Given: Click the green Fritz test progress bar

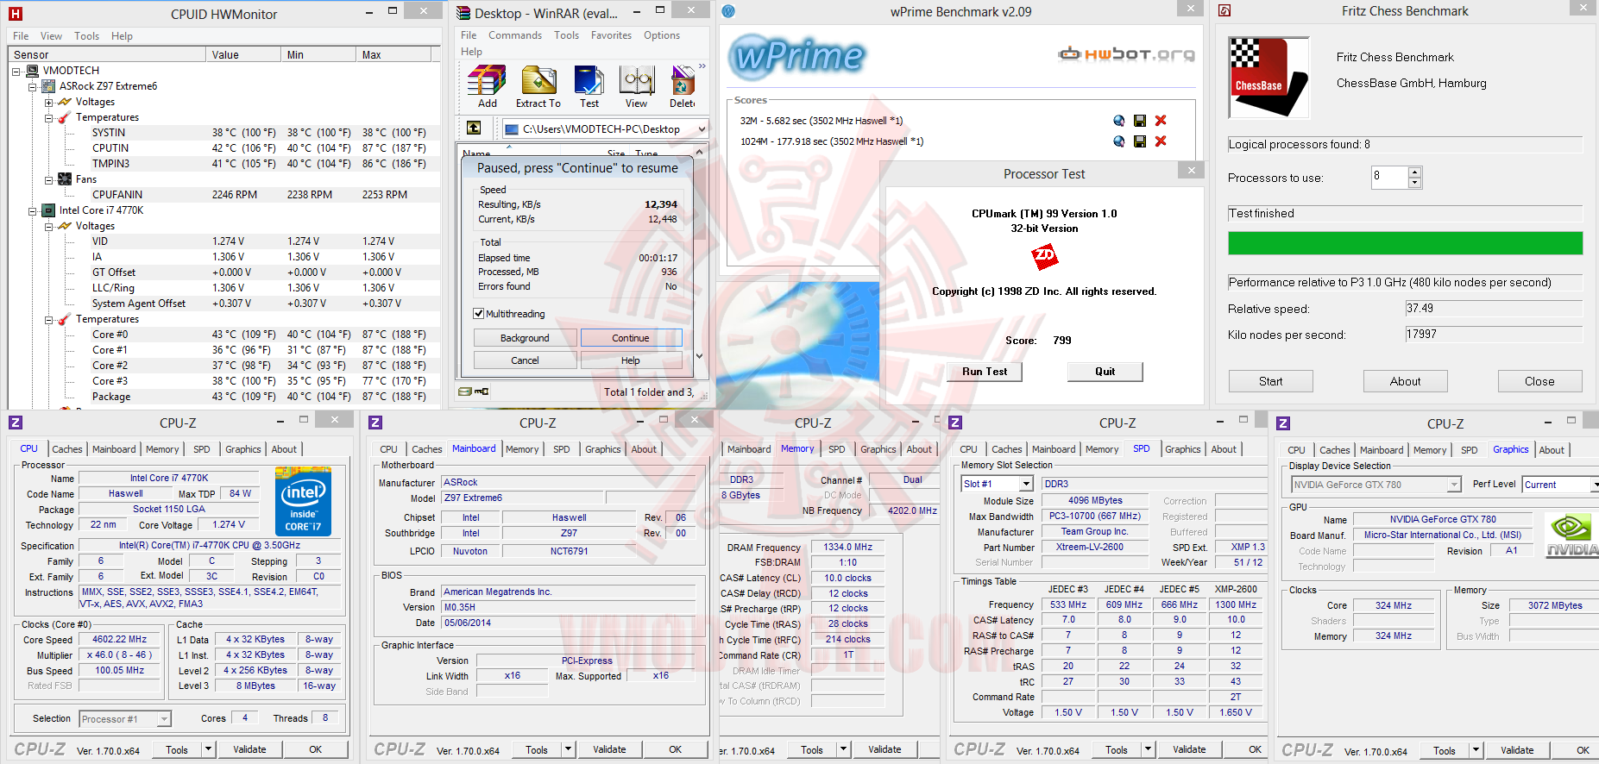Looking at the screenshot, I should pos(1405,243).
